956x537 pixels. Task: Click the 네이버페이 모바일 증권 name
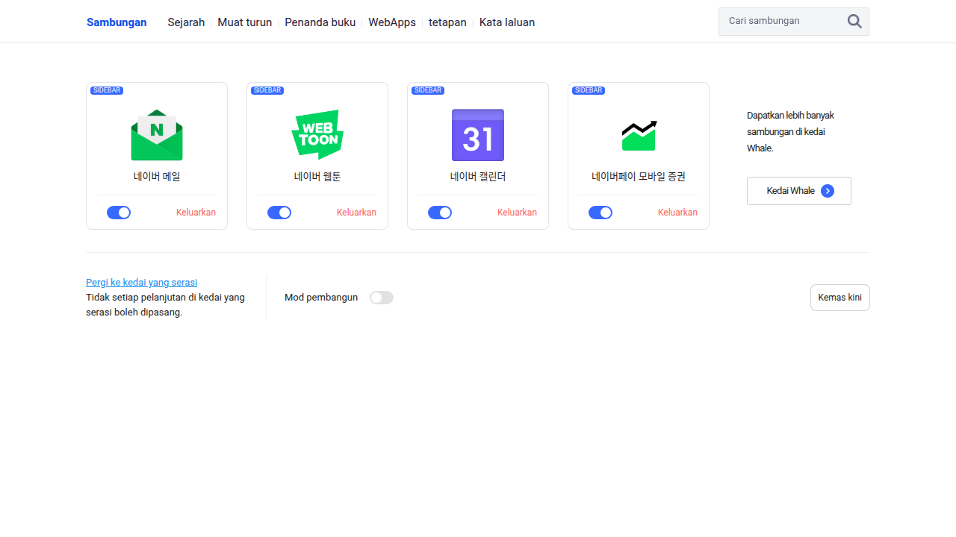tap(639, 177)
